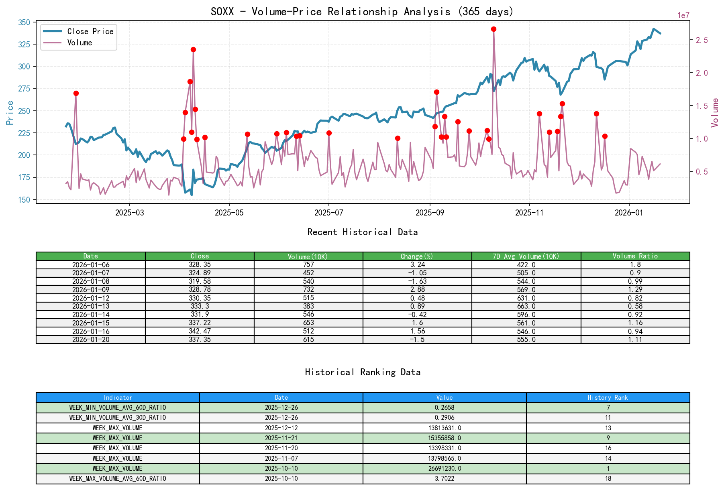Select the Volume Ratio column header
The height and width of the screenshot is (490, 726).
pos(635,256)
